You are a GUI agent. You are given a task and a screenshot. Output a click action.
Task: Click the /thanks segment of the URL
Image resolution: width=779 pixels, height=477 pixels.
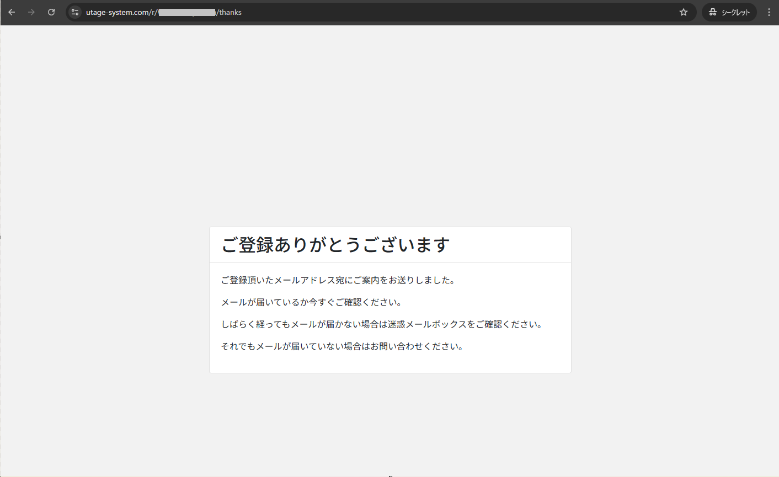pyautogui.click(x=230, y=12)
